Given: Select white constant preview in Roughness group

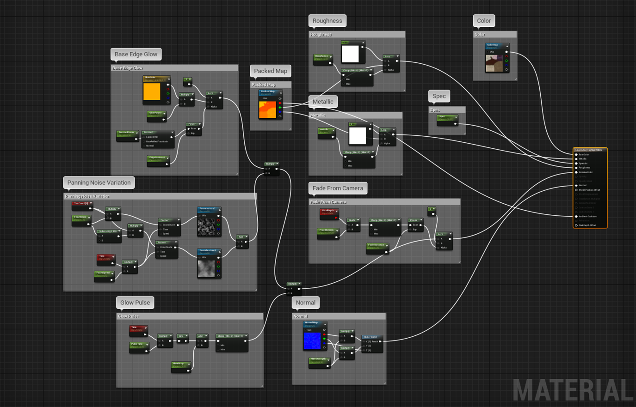Looking at the screenshot, I should [350, 54].
